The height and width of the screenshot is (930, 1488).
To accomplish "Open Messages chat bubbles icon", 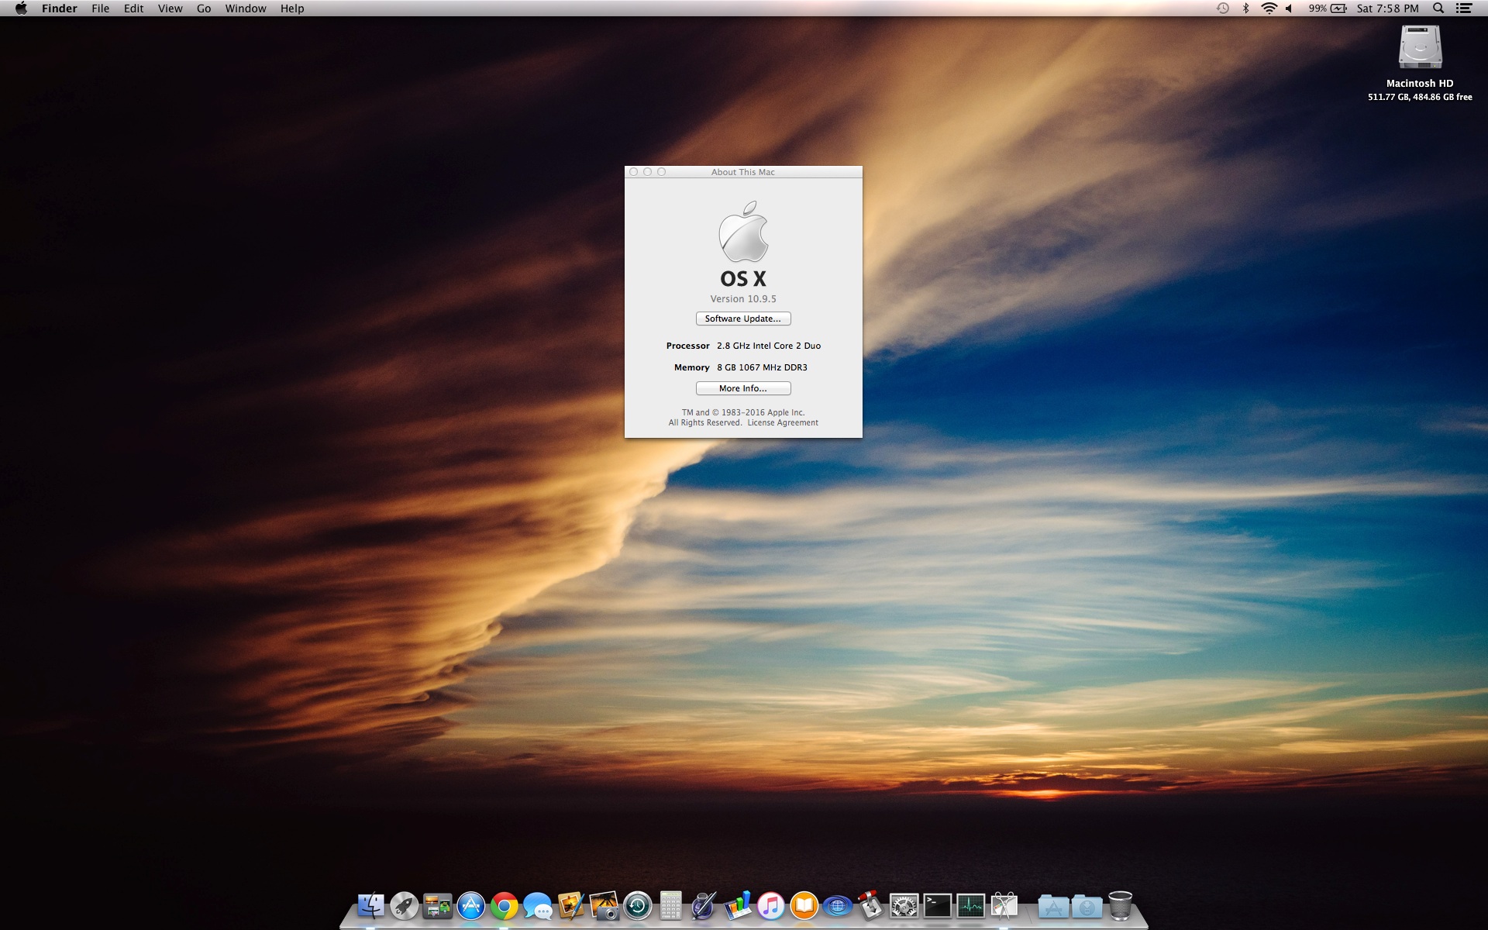I will [x=537, y=905].
